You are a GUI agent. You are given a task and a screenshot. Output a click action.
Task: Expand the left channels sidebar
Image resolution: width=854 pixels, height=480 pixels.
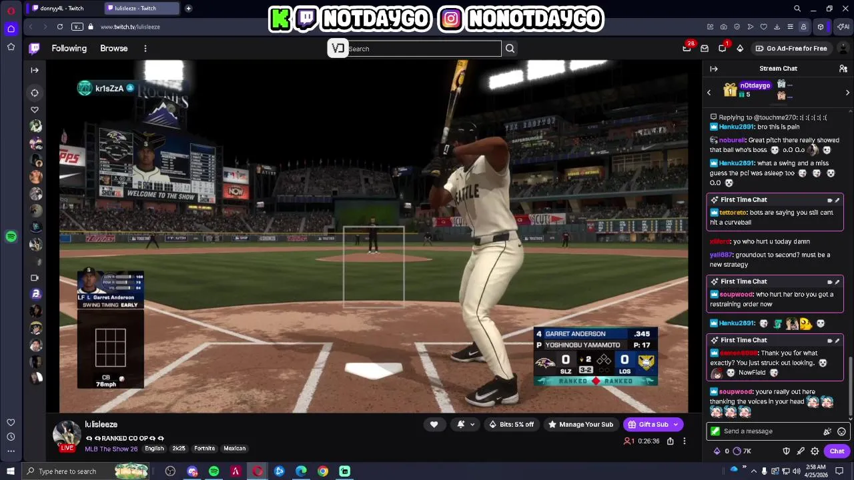[x=35, y=69]
